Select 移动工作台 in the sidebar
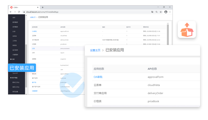 [16, 82]
